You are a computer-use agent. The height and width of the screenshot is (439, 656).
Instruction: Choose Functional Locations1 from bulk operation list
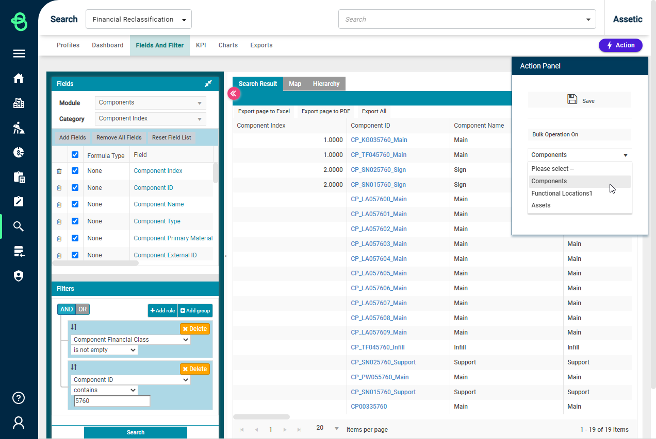(x=580, y=194)
